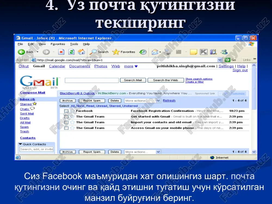Collapse the Quick Contacts section
The width and height of the screenshot is (272, 204).
pyautogui.click(x=20, y=144)
